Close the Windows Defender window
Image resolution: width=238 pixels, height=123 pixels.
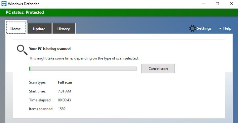click(x=231, y=4)
